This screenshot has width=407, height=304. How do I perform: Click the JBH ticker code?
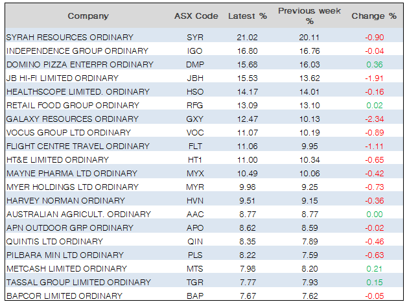(x=194, y=78)
